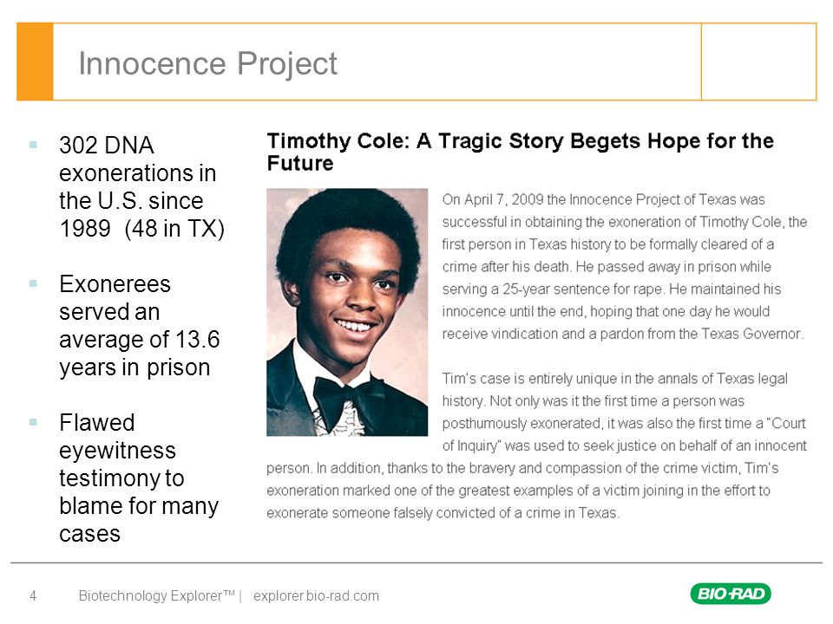Click the gray footer divider line

coord(416,562)
